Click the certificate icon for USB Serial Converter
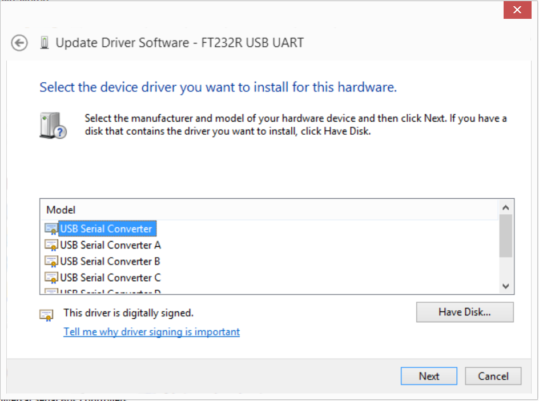539x401 pixels. click(51, 229)
